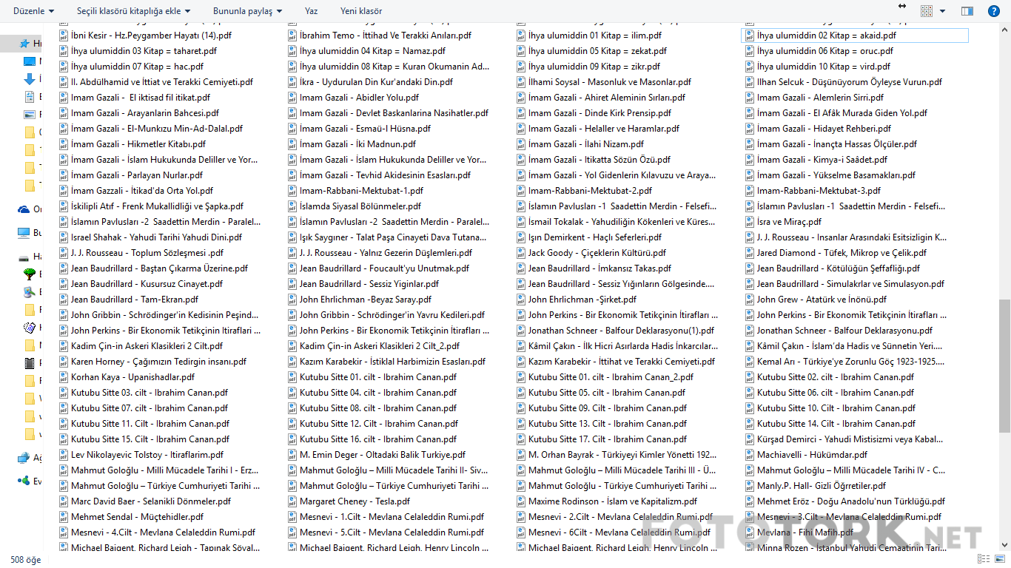Select Mehmet Sendal - Müçtehidler.pdf
1011x568 pixels.
[x=130, y=516]
